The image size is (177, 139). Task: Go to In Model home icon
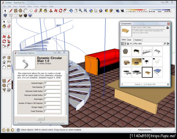point(128,44)
